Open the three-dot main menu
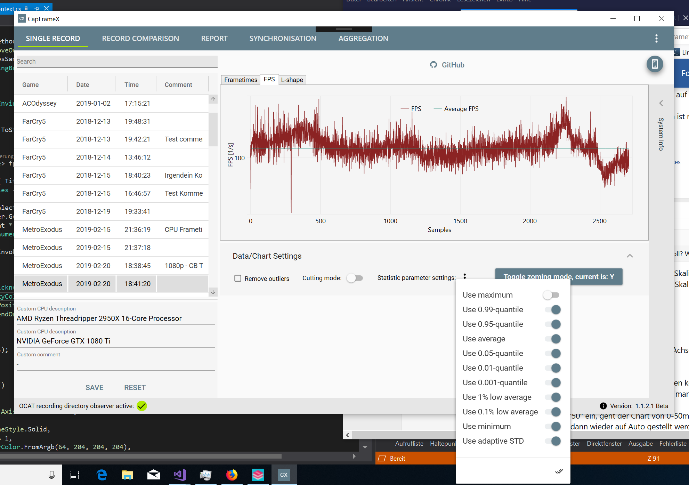 coord(656,39)
